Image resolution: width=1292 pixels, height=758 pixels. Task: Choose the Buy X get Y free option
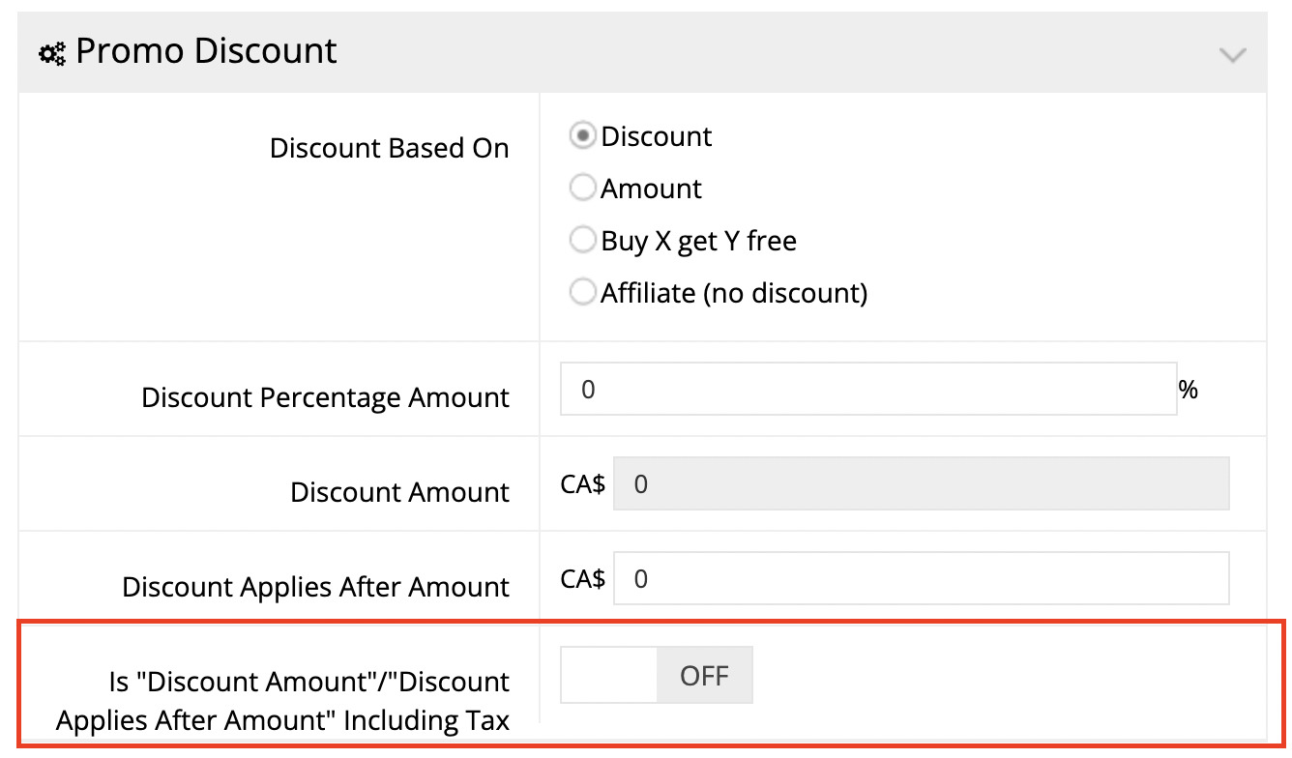(582, 240)
